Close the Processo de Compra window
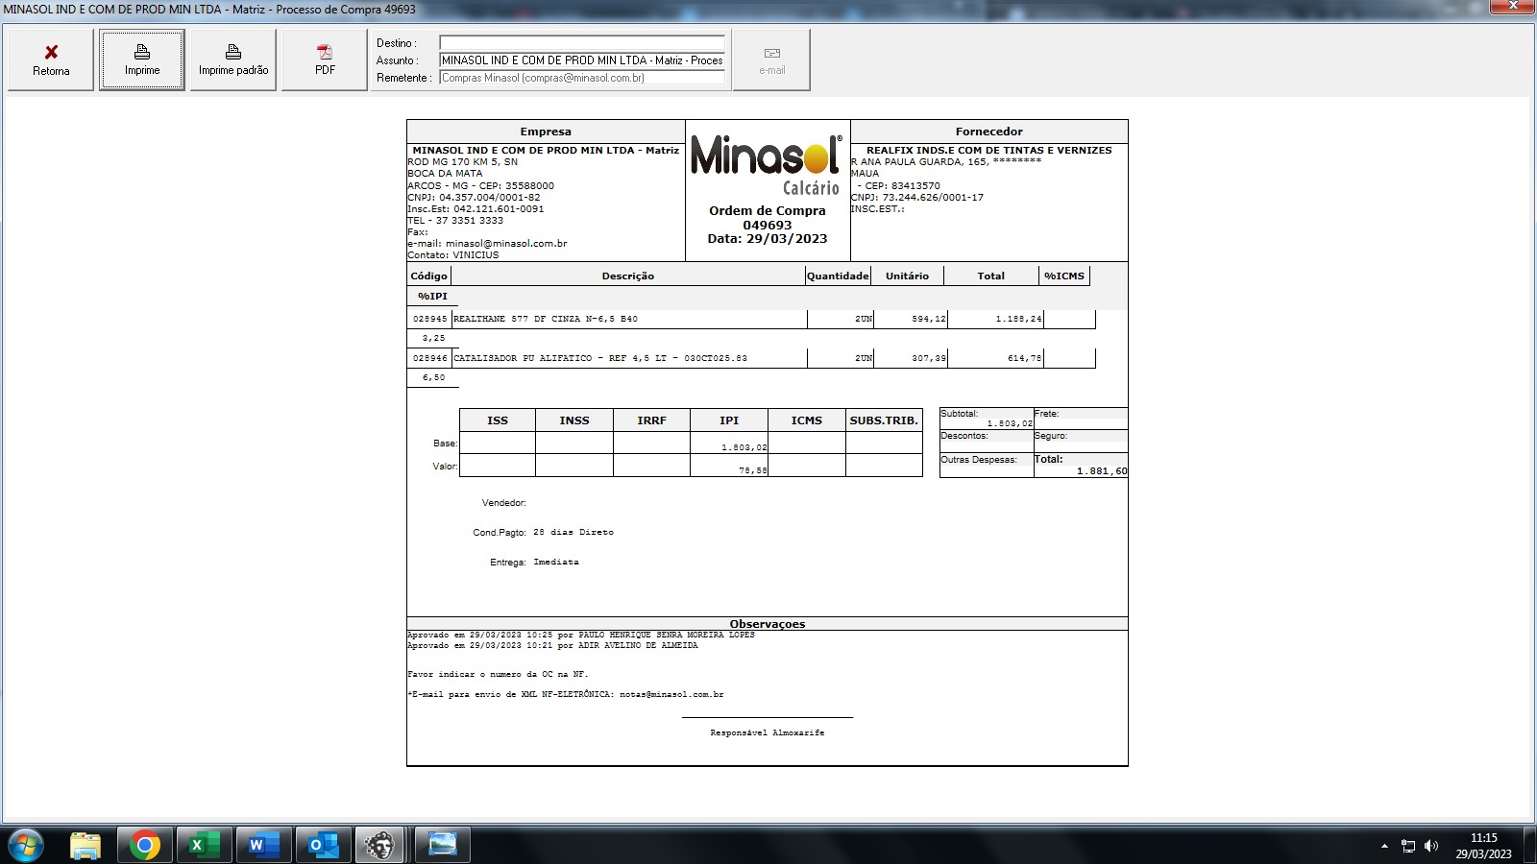The width and height of the screenshot is (1537, 864). 1513,8
